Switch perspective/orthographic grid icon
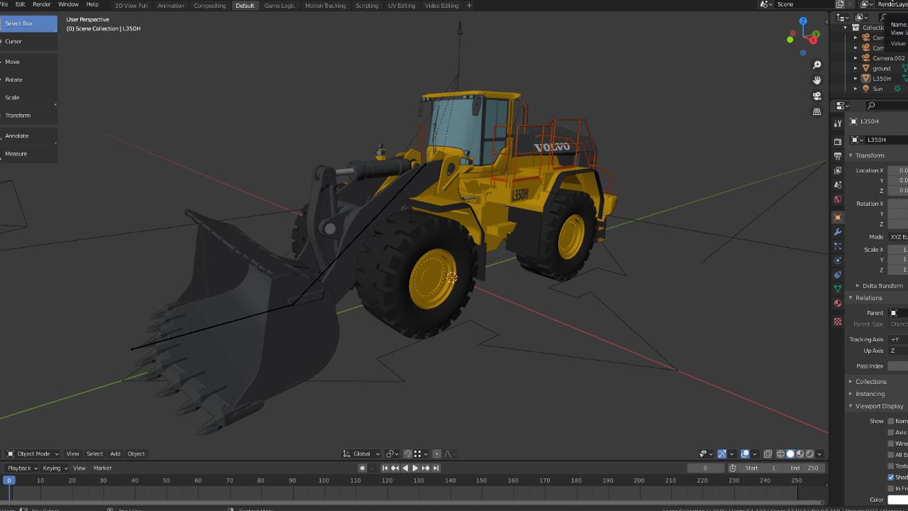Viewport: 908px width, 511px height. coord(817,111)
